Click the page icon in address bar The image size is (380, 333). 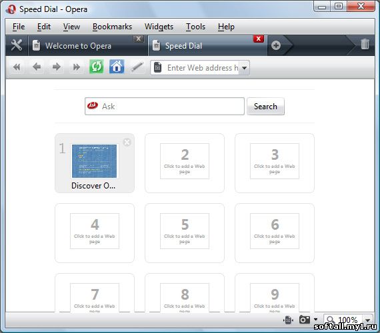point(157,67)
